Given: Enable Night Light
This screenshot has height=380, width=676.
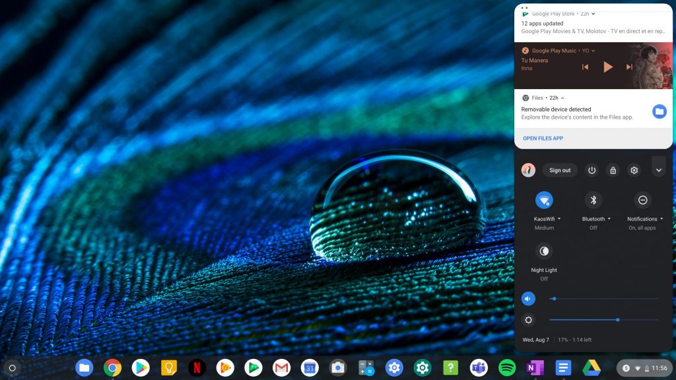Looking at the screenshot, I should [x=544, y=251].
